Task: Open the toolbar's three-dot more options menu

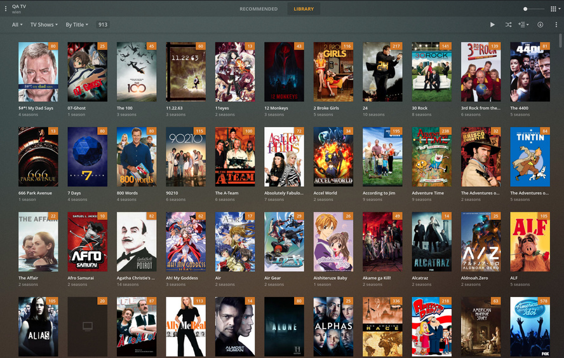Action: coord(556,25)
